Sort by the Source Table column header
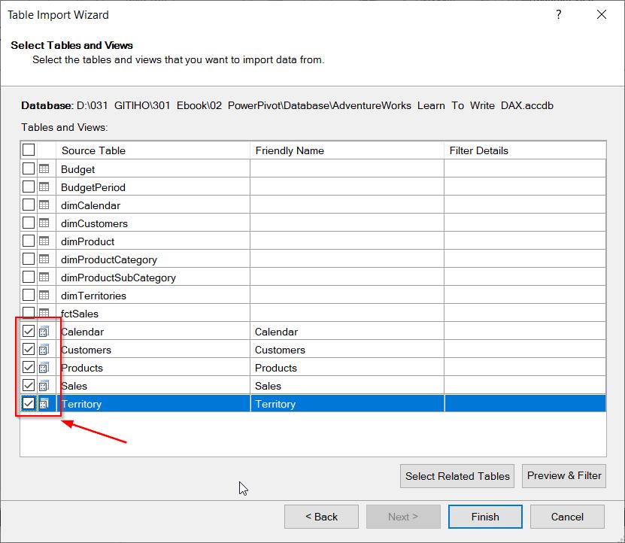This screenshot has width=625, height=543. [153, 150]
